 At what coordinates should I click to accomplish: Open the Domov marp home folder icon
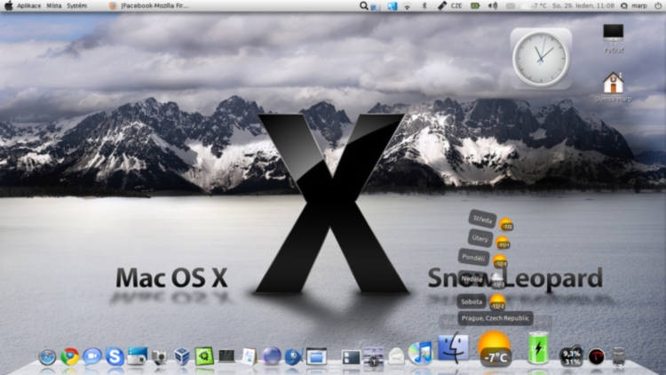tap(614, 87)
